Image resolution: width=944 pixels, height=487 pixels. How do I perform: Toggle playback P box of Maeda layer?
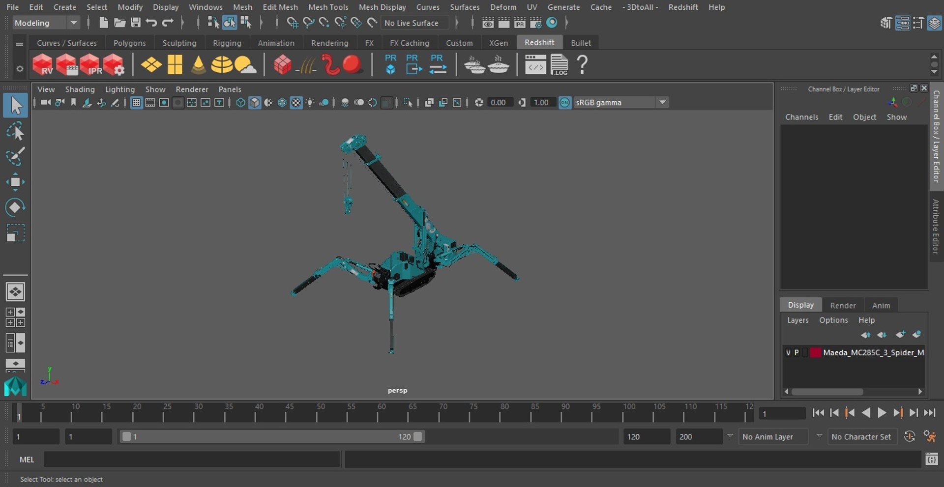point(796,353)
